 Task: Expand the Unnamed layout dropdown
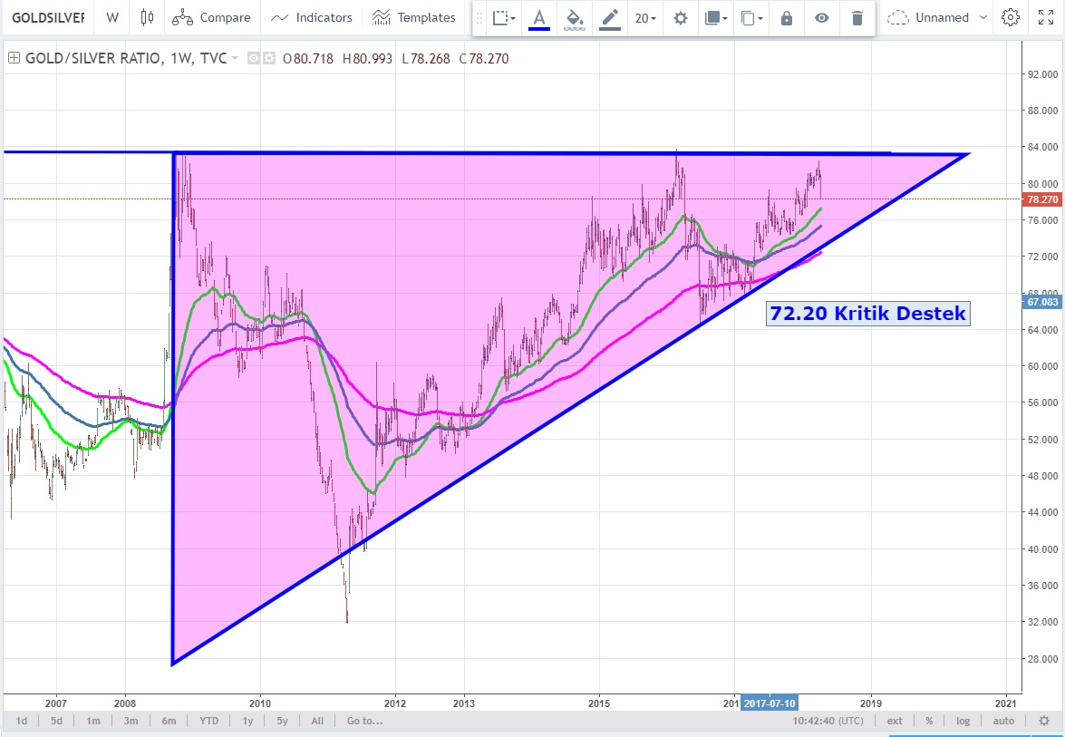pyautogui.click(x=936, y=17)
